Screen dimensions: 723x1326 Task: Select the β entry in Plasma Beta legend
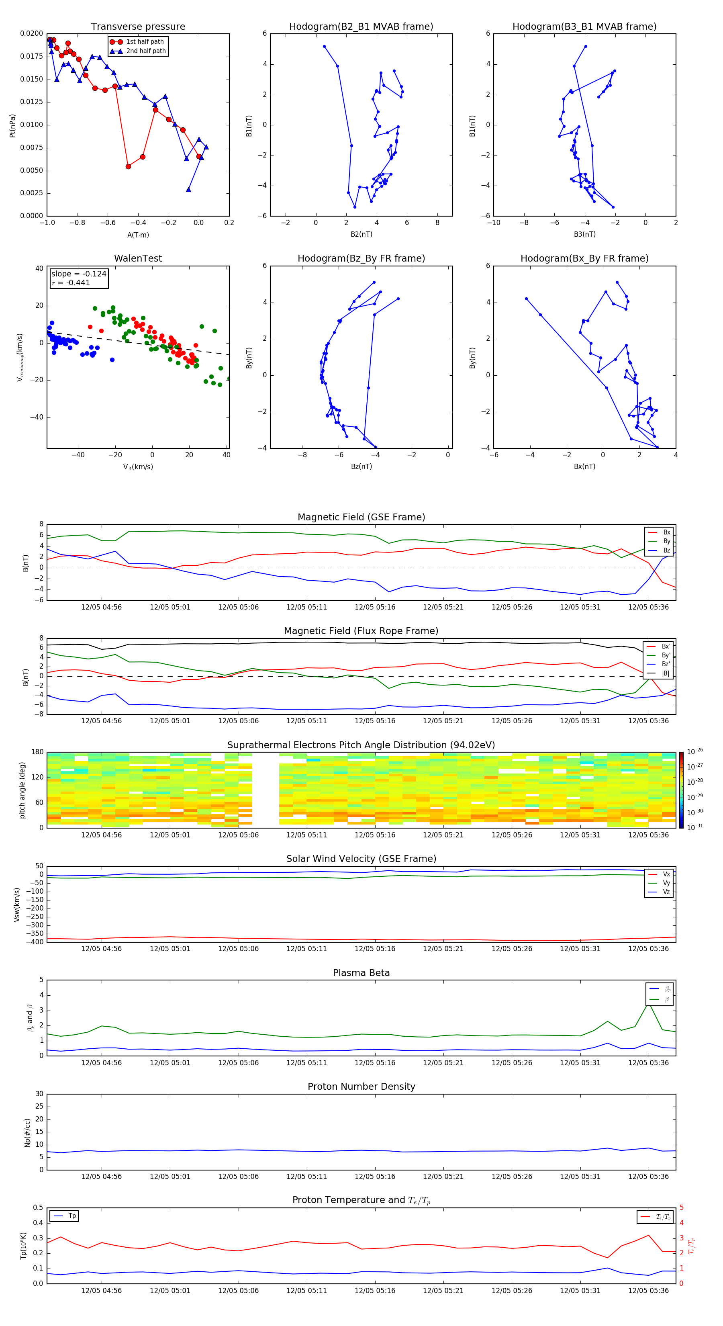(660, 999)
